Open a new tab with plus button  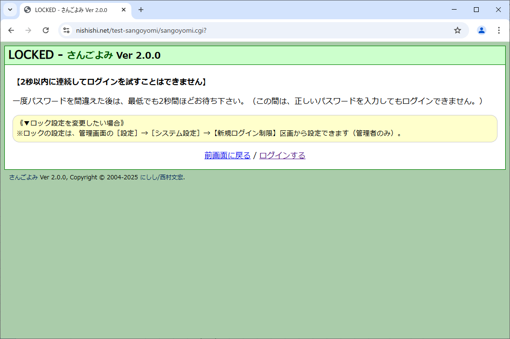pos(141,10)
